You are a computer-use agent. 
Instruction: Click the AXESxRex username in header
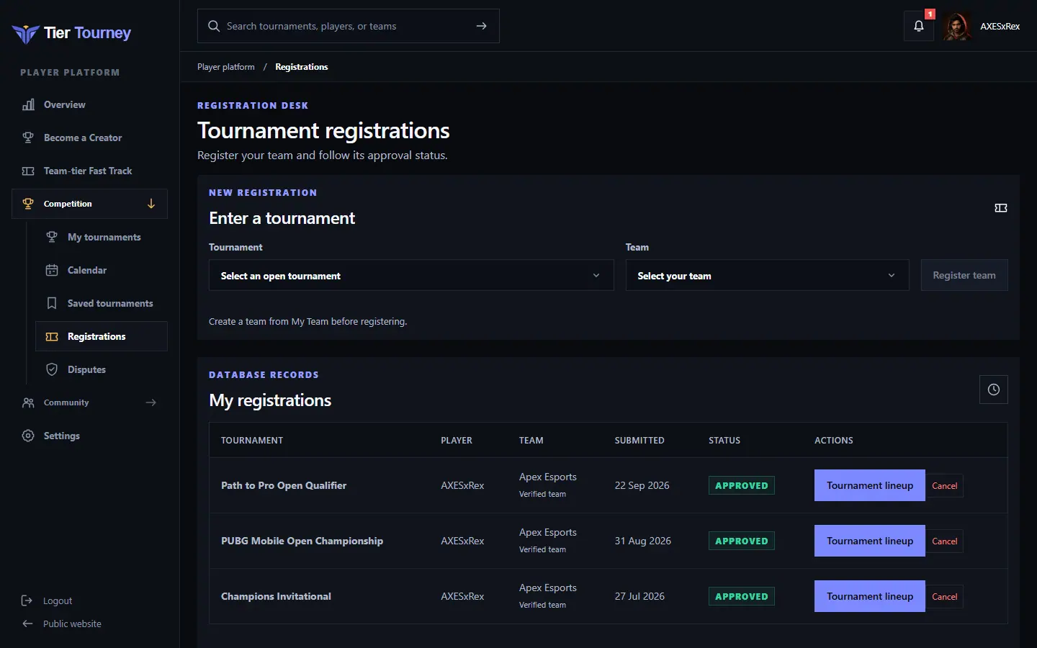pyautogui.click(x=1000, y=26)
